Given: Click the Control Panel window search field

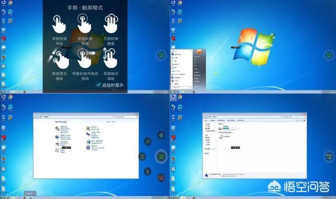Looking at the screenshot, I should [x=127, y=117].
